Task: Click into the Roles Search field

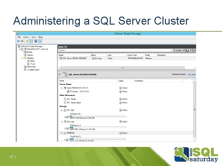Action: (x=114, y=50)
